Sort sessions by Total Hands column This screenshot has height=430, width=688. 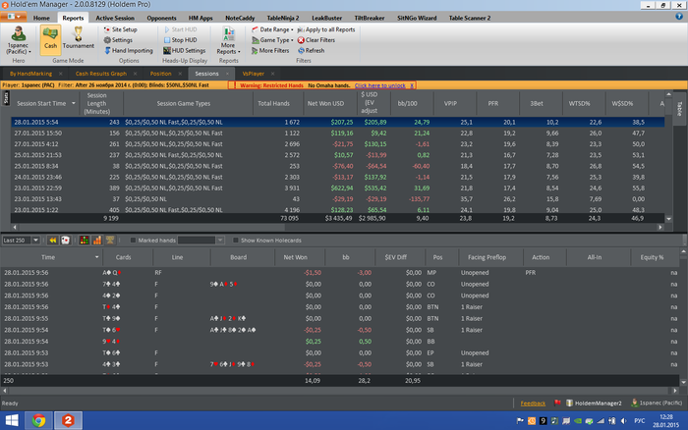(x=274, y=103)
